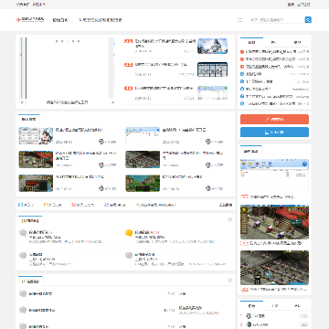Click the orange sidebar button
The image size is (329, 329).
pos(274,119)
